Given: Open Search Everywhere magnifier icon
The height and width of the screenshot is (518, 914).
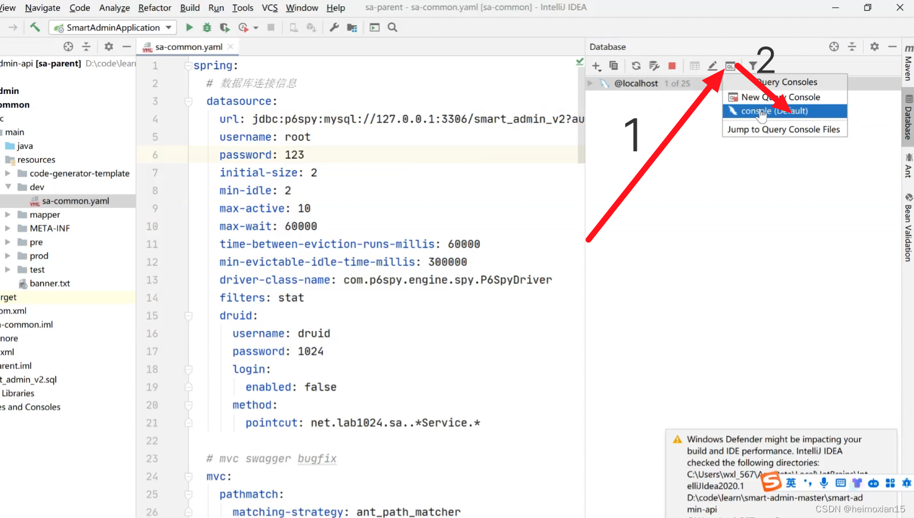Looking at the screenshot, I should point(392,28).
